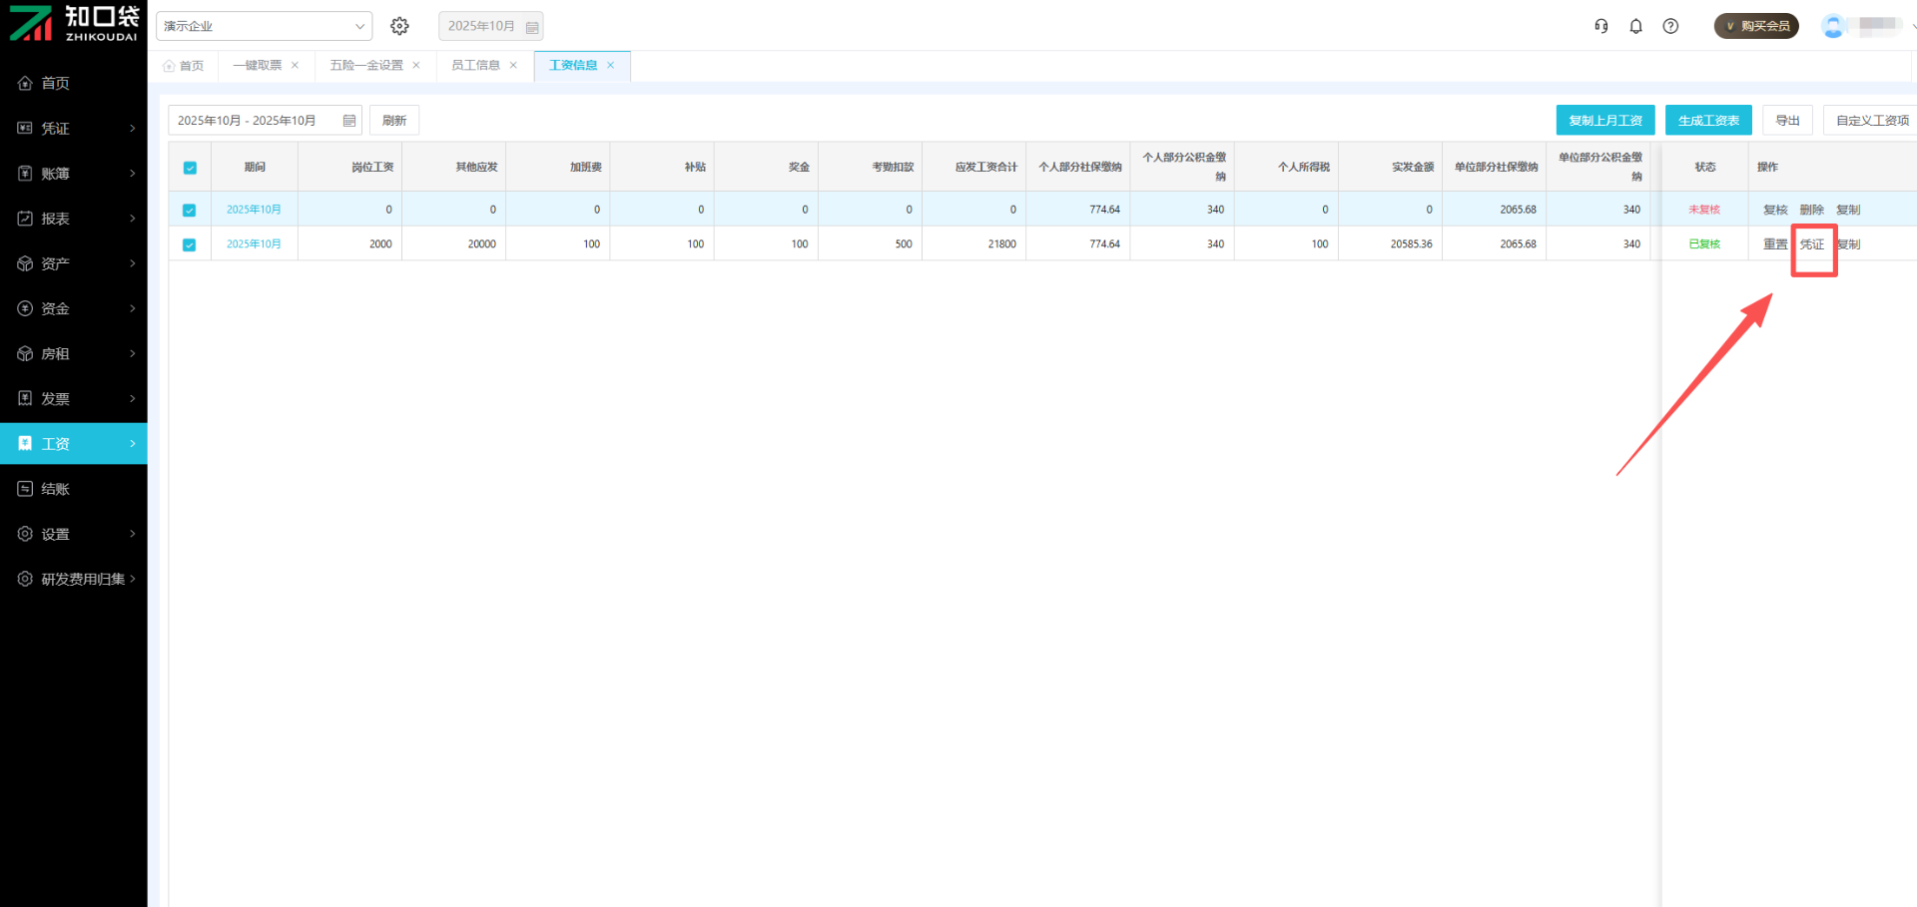Expand the 凭证 sidebar menu
The height and width of the screenshot is (907, 1917).
(74, 128)
